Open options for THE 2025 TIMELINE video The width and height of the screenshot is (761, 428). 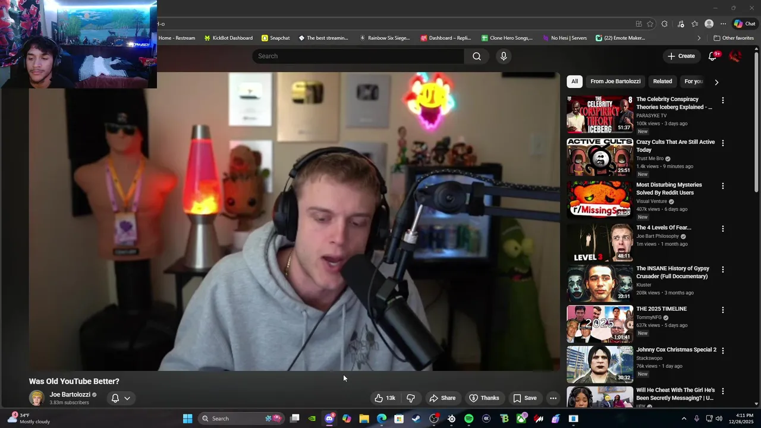[723, 310]
